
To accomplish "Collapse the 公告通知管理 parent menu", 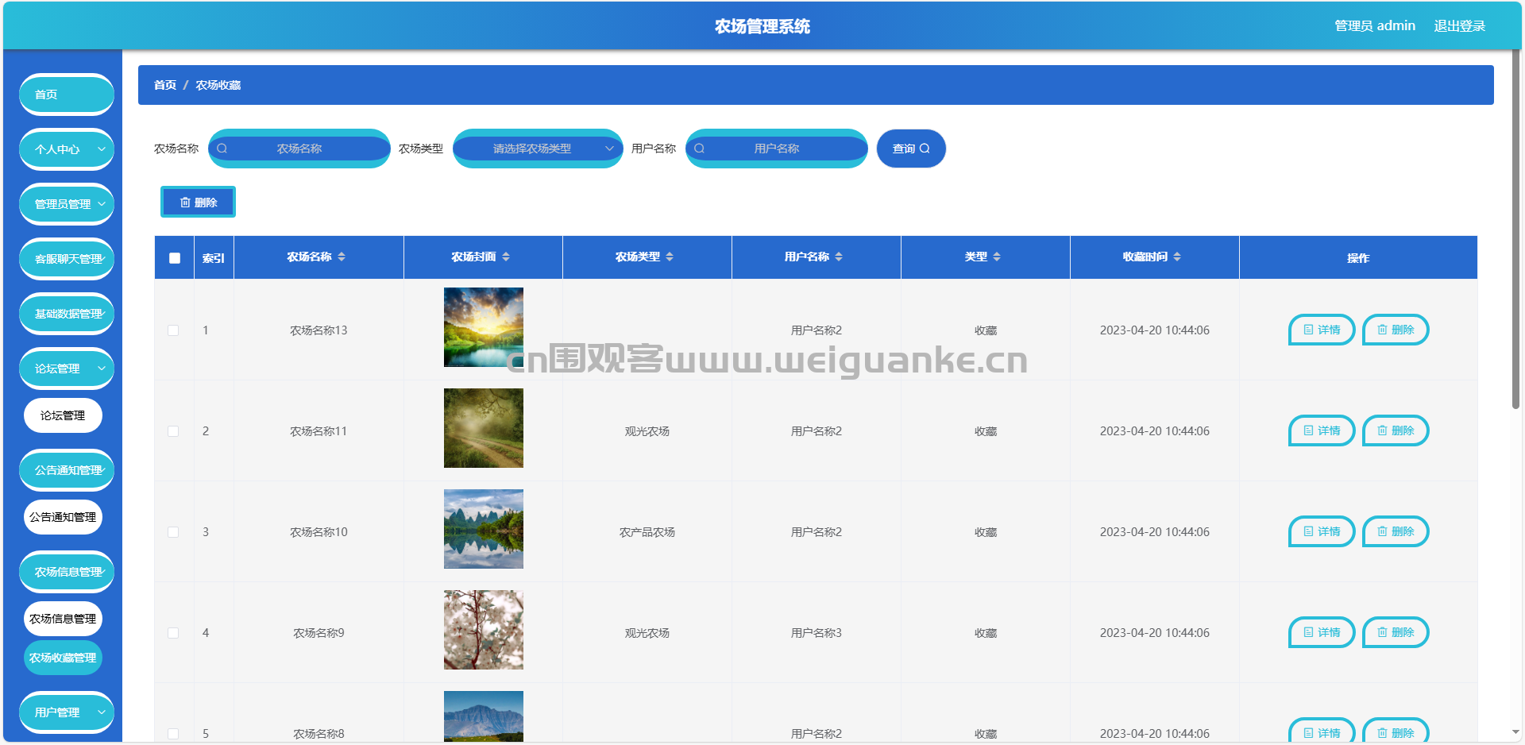I will coord(67,470).
